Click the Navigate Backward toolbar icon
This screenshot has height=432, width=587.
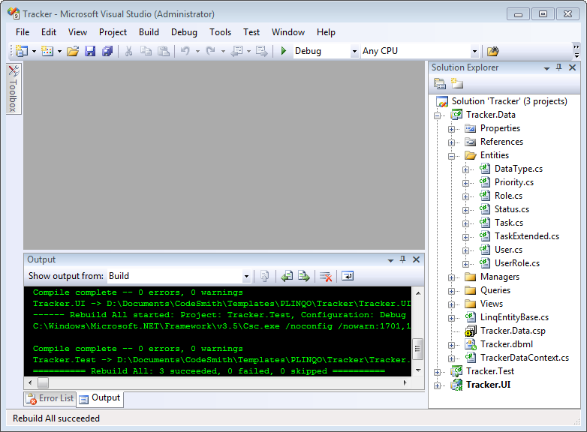pos(236,51)
